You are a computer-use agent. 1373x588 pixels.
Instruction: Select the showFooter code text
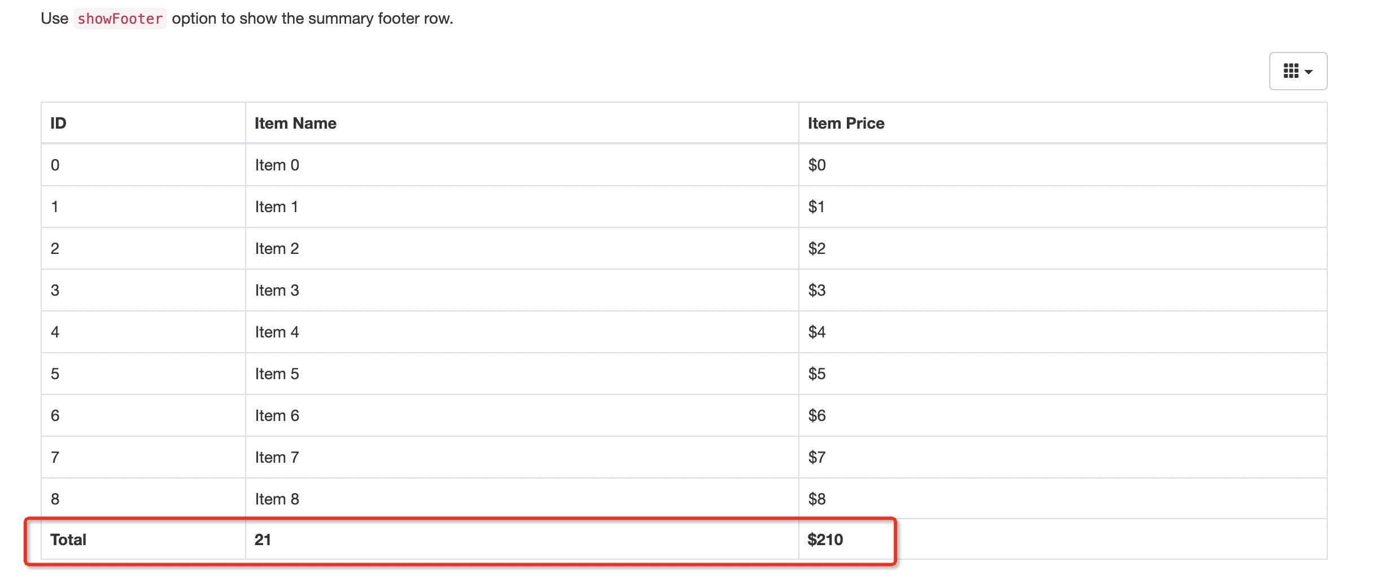(120, 19)
